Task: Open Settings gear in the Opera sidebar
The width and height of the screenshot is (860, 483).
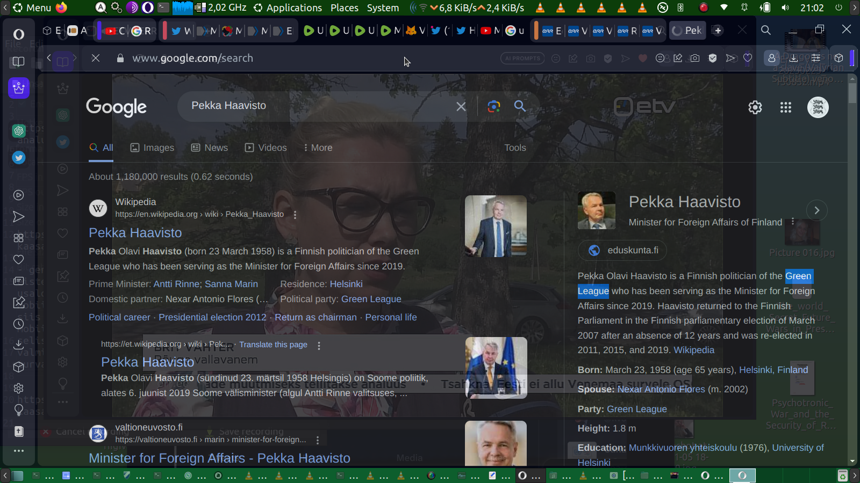Action: (19, 388)
